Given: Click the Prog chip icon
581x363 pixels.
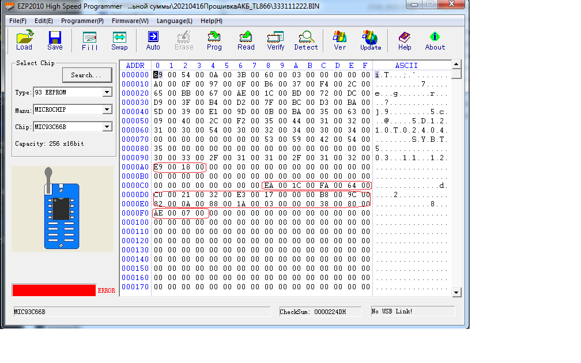Looking at the screenshot, I should [214, 40].
